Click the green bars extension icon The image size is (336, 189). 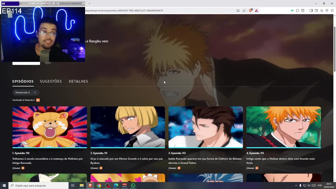click(292, 10)
